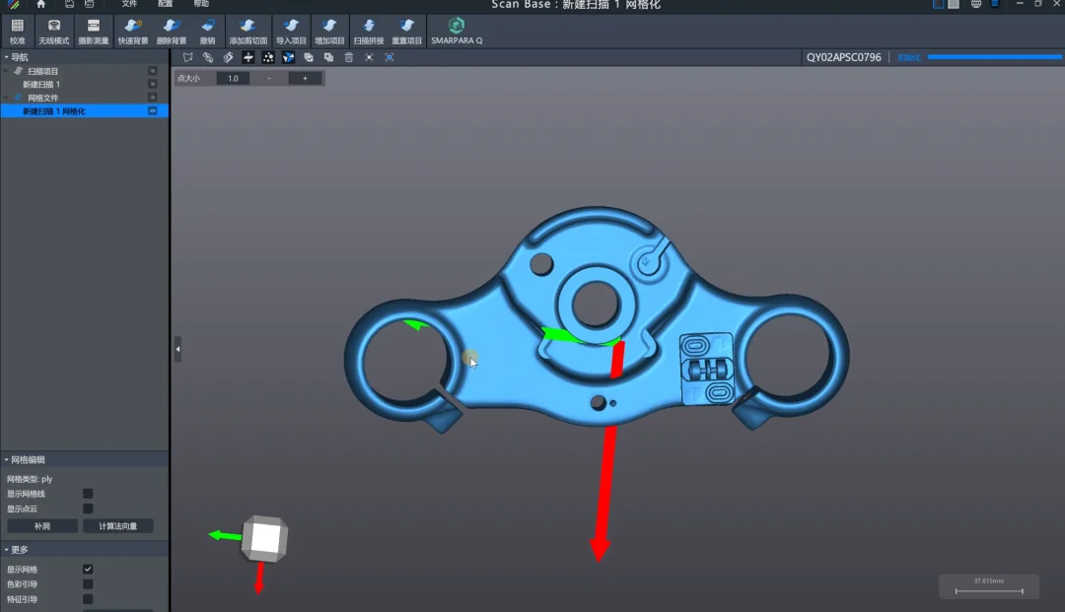Increase point size with the plus button
The image size is (1065, 612).
305,79
